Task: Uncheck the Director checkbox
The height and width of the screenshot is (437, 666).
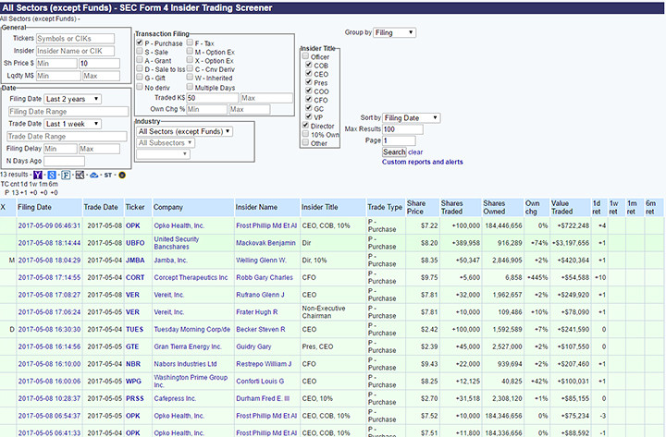Action: point(305,126)
